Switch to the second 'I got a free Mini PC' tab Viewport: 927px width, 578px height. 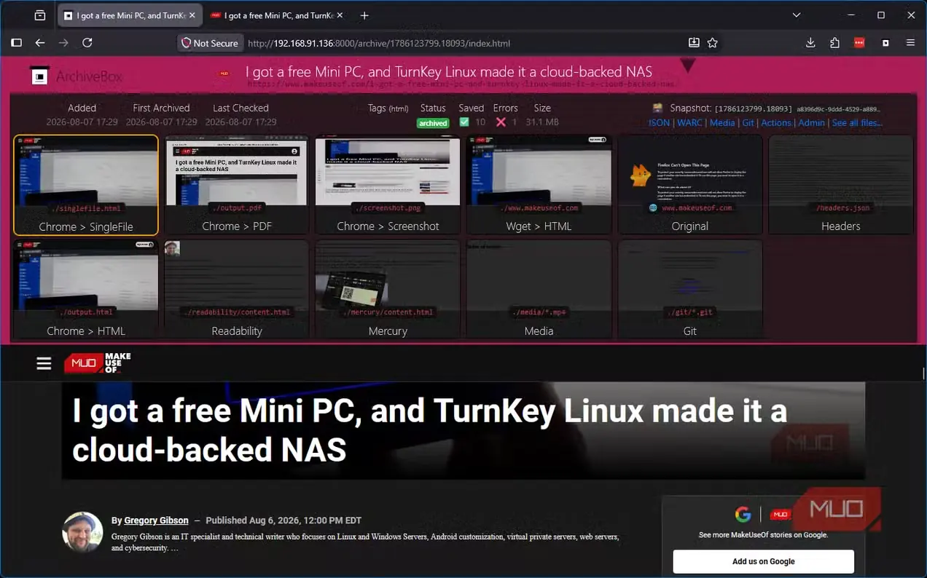click(x=275, y=15)
